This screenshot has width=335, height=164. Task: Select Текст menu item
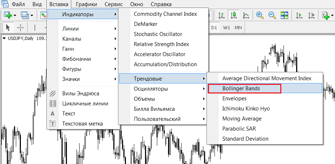tap(83, 114)
